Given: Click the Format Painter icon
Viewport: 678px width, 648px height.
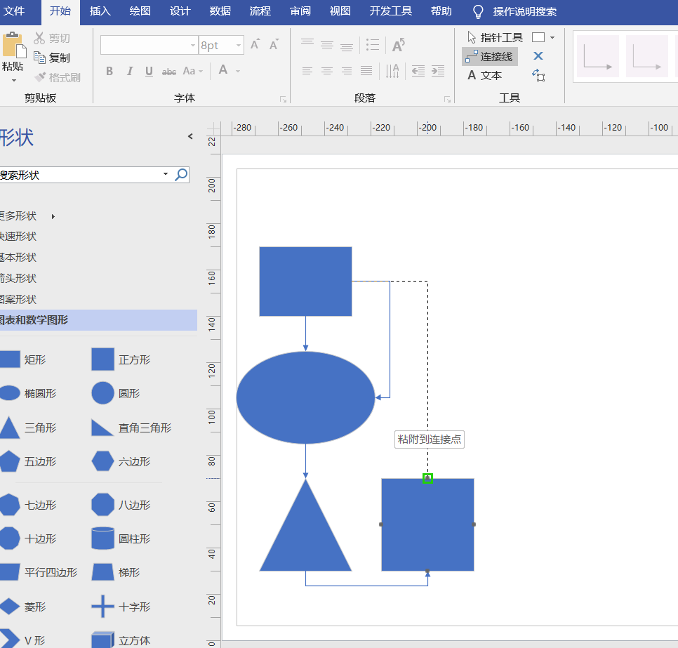Looking at the screenshot, I should click(x=40, y=77).
